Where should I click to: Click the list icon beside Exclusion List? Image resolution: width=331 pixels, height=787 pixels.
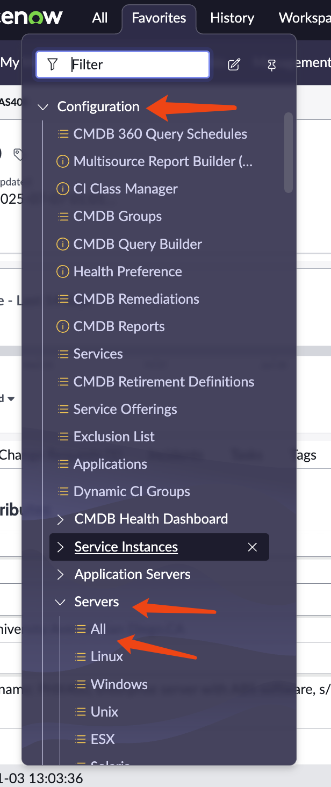pos(63,437)
